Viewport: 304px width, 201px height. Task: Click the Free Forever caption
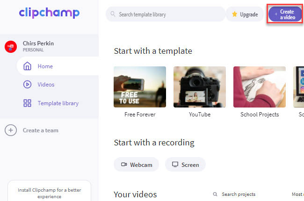click(140, 115)
